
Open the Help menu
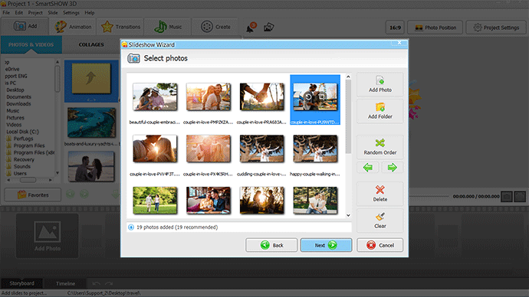[90, 13]
